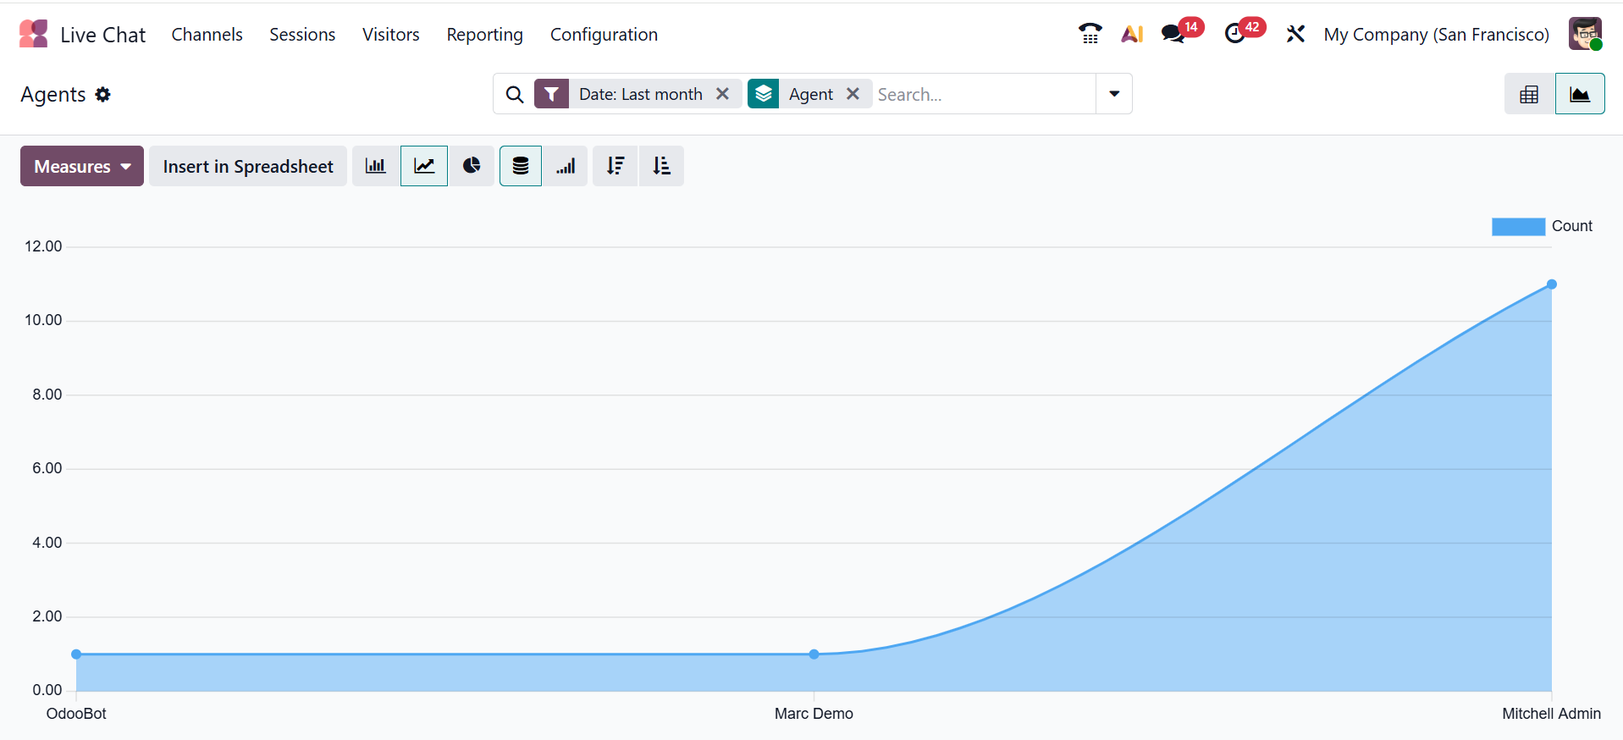Open search options dropdown arrow
Image resolution: width=1623 pixels, height=740 pixels.
tap(1114, 94)
